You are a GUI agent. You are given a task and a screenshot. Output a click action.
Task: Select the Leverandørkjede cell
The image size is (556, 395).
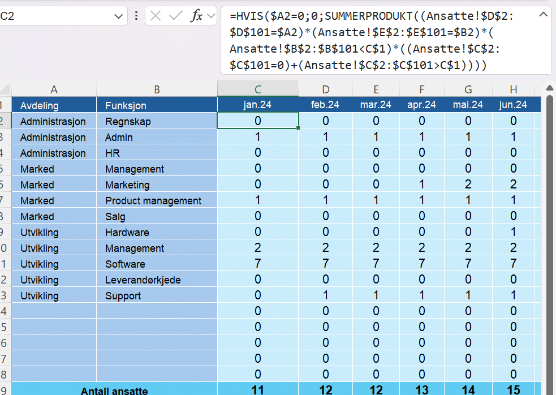[x=157, y=280]
